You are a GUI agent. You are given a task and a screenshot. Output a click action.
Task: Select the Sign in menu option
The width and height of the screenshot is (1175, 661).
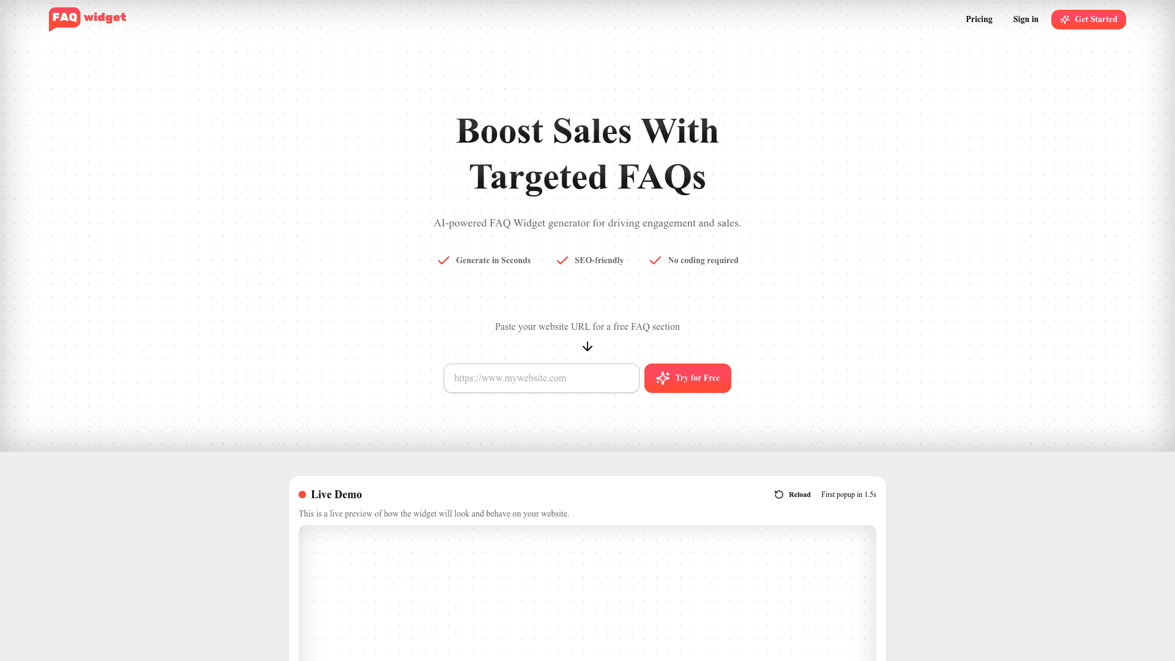coord(1026,20)
